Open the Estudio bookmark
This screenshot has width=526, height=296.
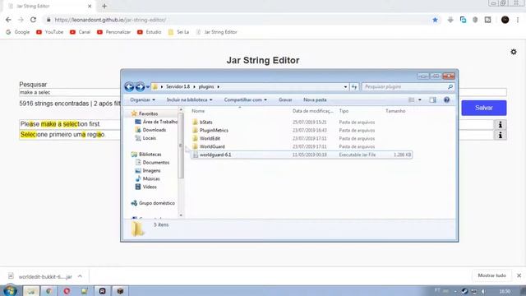point(150,32)
